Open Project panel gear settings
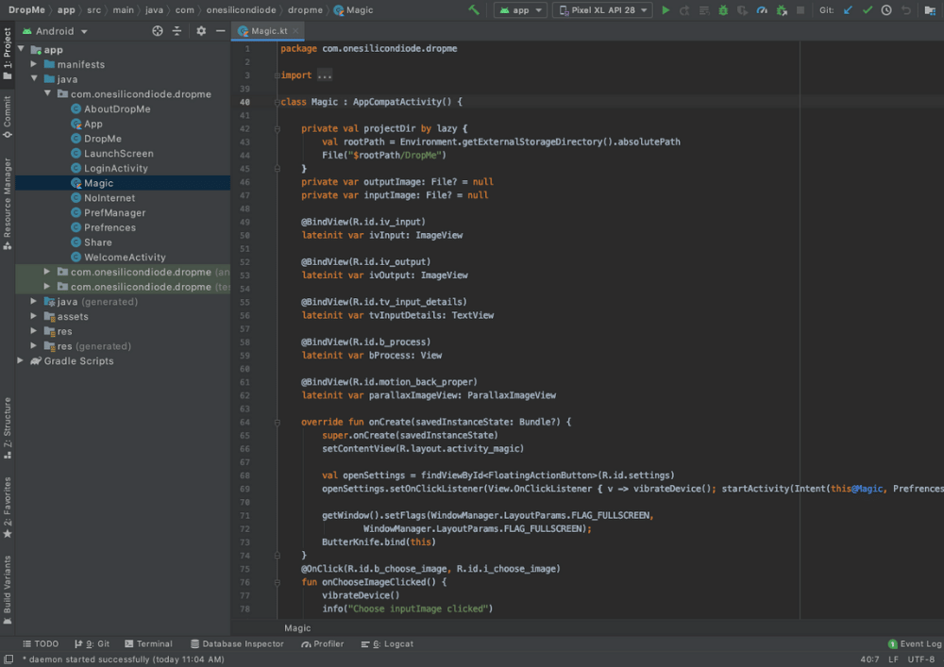Viewport: 944px width, 667px height. click(201, 31)
